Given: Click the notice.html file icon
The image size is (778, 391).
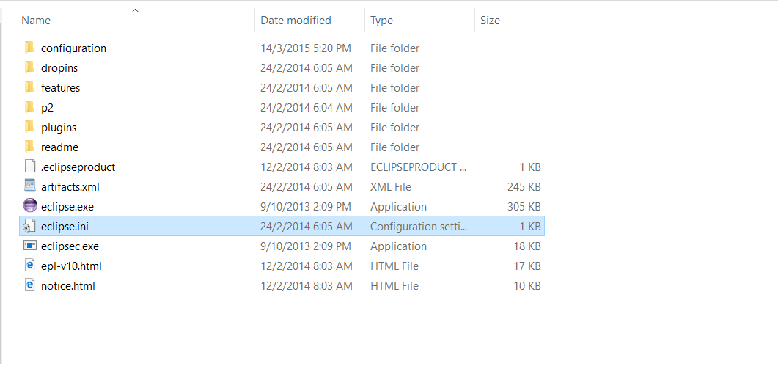Looking at the screenshot, I should click(30, 285).
